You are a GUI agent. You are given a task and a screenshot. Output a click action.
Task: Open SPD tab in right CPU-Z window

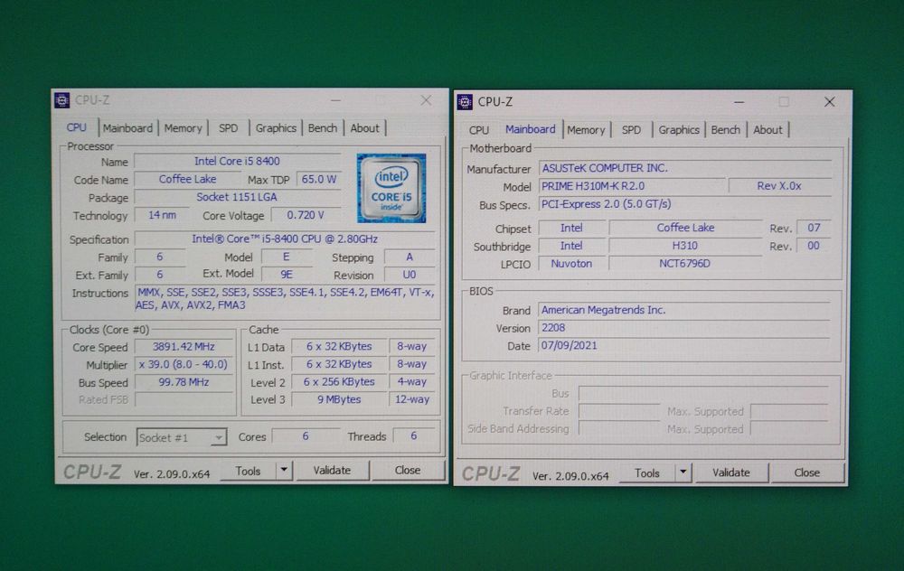tap(631, 130)
